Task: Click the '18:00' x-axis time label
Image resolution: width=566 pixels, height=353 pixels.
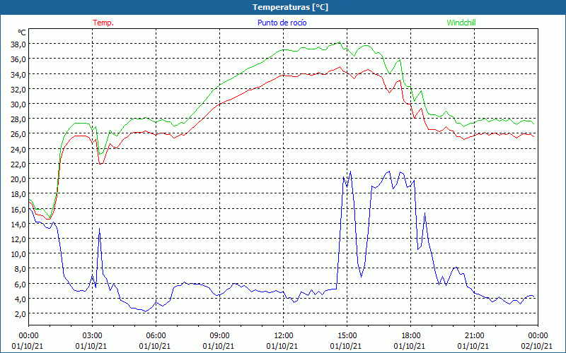Action: click(x=410, y=336)
